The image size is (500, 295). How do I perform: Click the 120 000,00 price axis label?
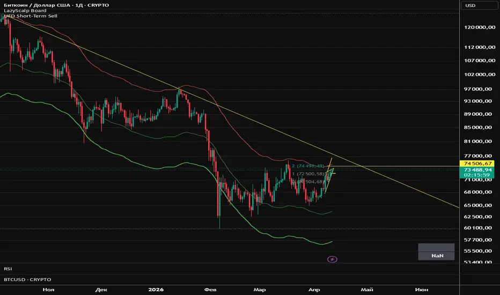coord(480,27)
